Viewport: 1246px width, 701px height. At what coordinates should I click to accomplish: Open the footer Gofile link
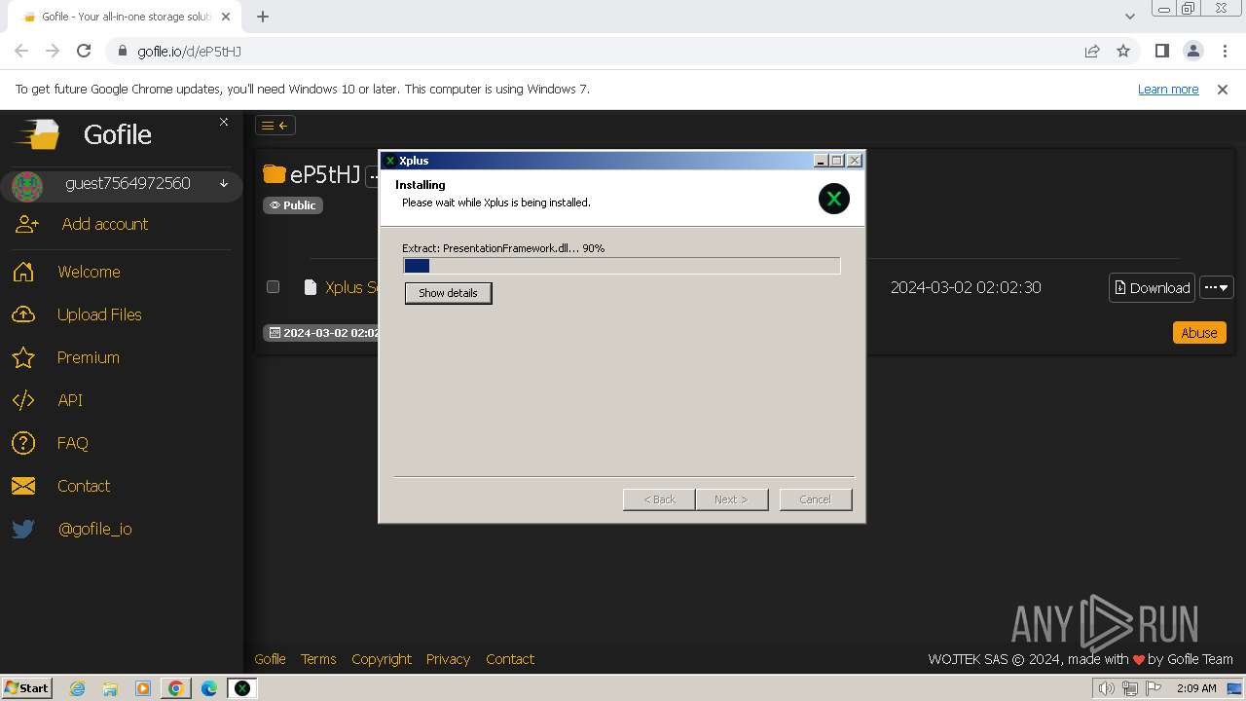click(270, 659)
